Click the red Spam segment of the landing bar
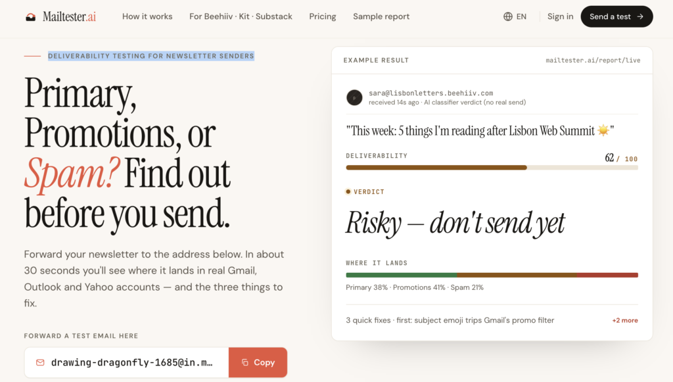The height and width of the screenshot is (382, 673). [x=607, y=275]
